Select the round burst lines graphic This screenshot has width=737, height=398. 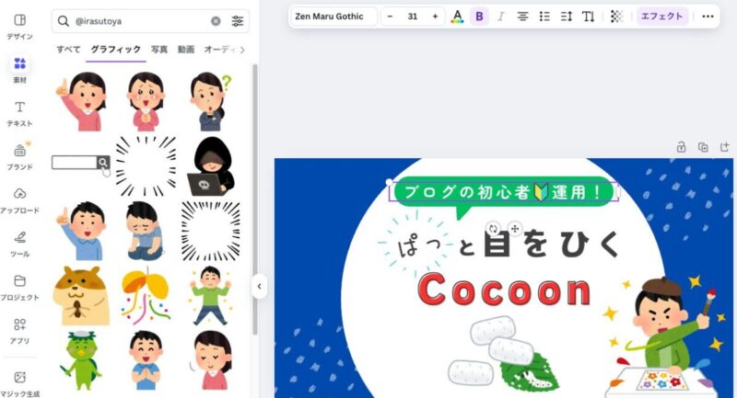pyautogui.click(x=146, y=166)
